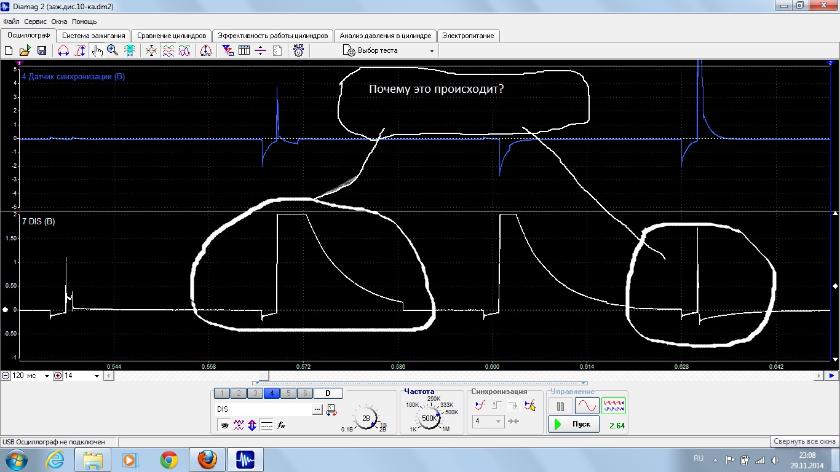Click the ellipsis button next to DIS
Viewport: 840px width, 472px height.
point(318,409)
